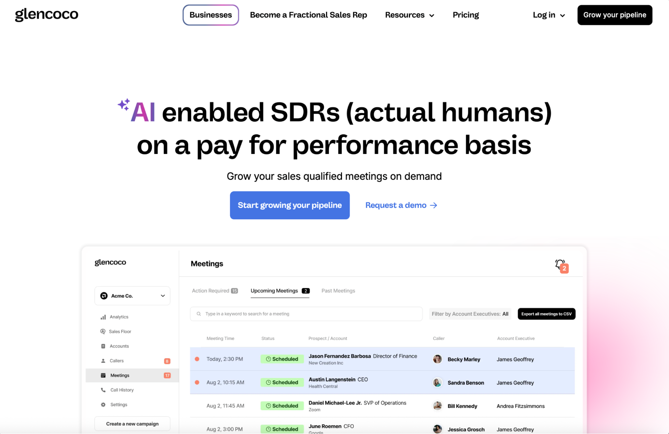
Task: Select the Sales Floor icon
Action: 103,331
